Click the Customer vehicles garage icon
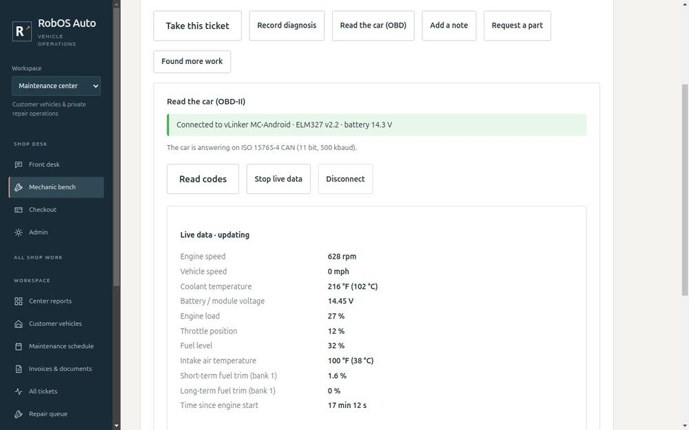This screenshot has height=430, width=689. [x=19, y=324]
